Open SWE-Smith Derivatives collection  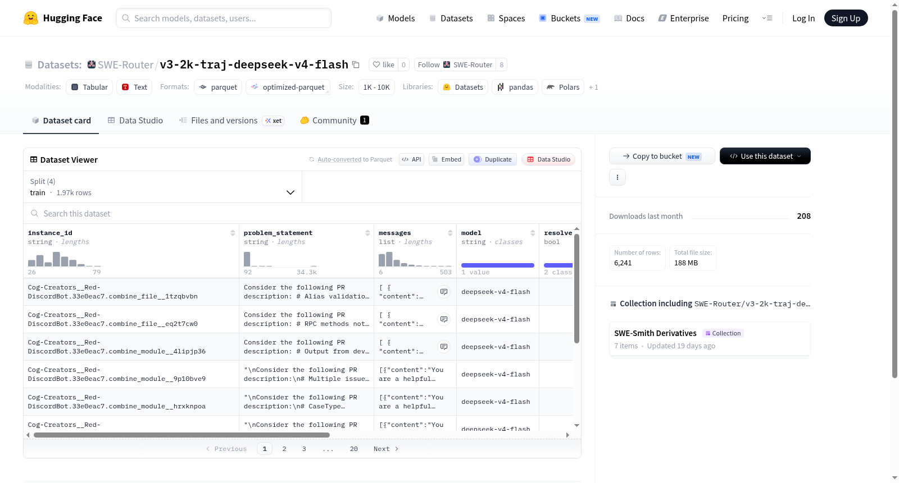coord(710,339)
